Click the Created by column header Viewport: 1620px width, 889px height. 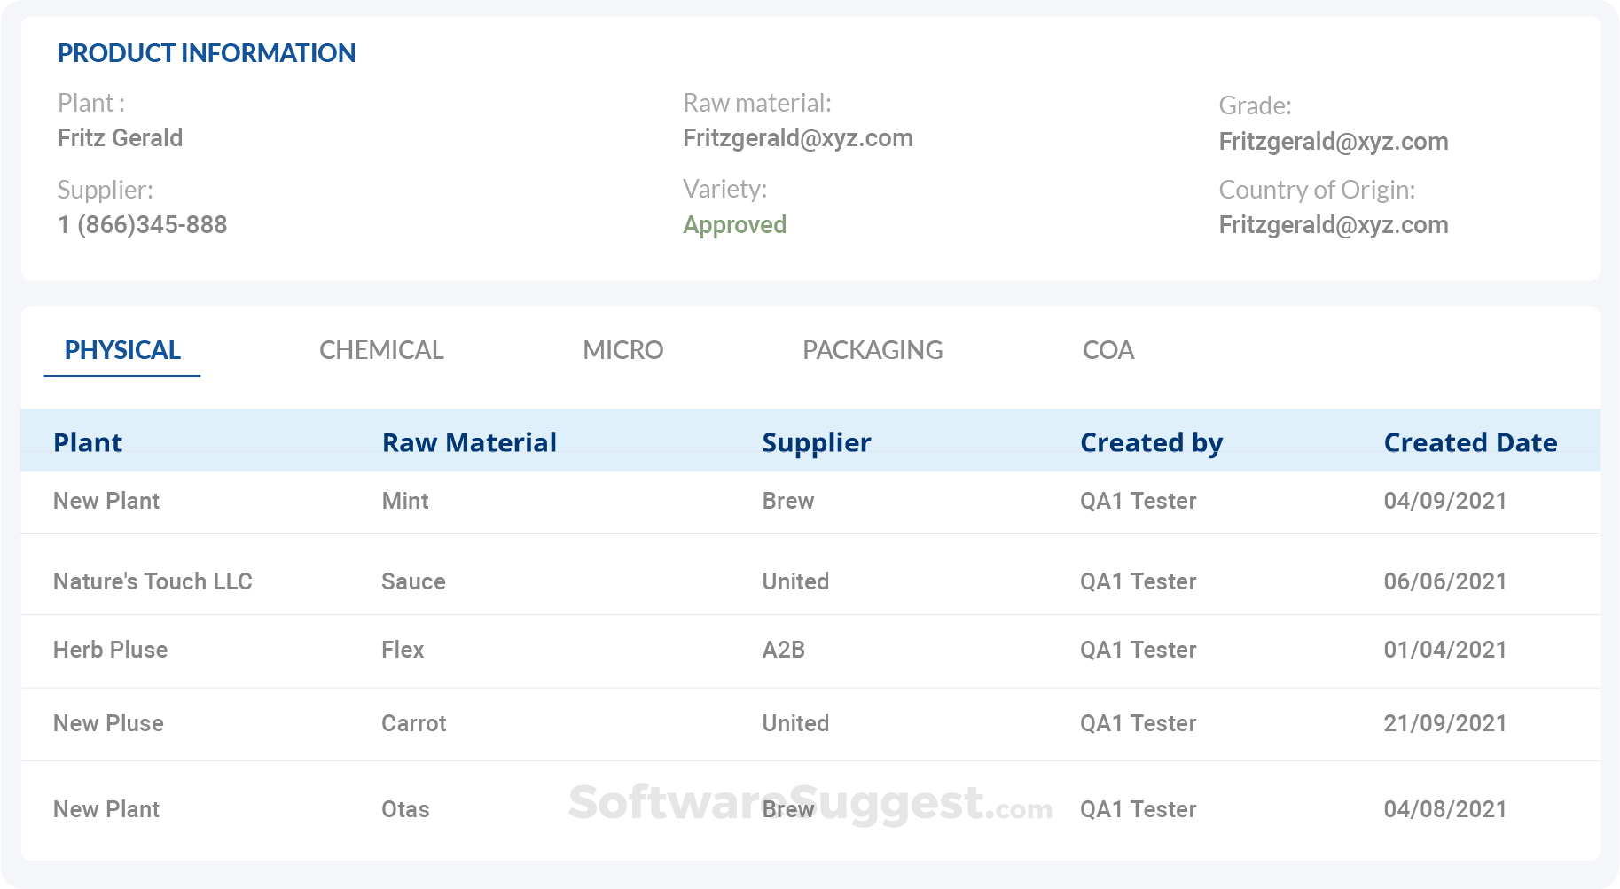(x=1151, y=442)
